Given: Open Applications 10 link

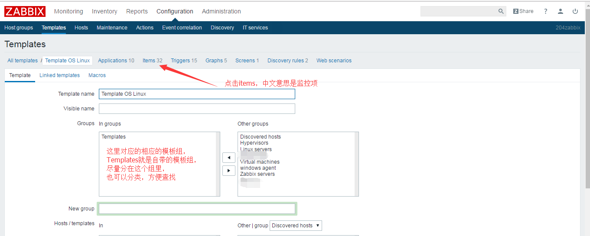Looking at the screenshot, I should pos(116,61).
